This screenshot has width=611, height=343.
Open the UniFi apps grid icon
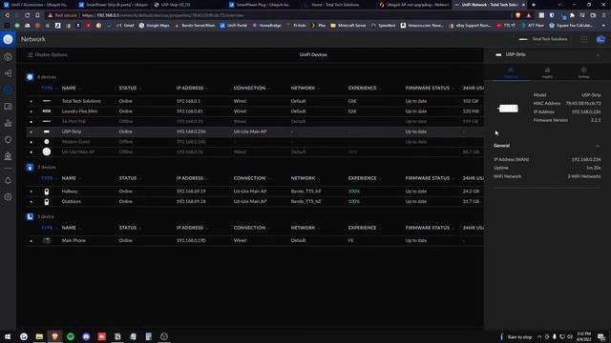tap(584, 39)
